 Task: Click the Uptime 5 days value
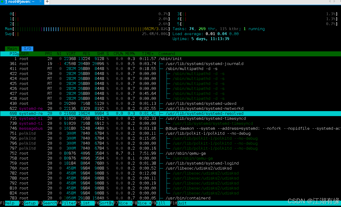point(210,39)
